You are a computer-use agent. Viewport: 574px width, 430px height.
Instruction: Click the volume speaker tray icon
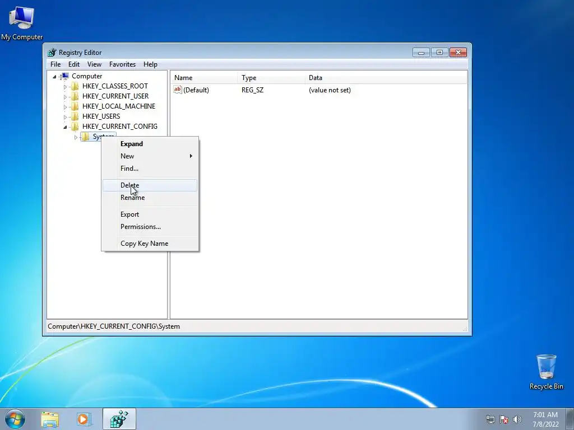(x=517, y=419)
